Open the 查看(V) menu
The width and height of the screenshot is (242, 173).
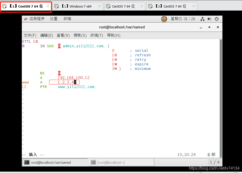(x=63, y=35)
